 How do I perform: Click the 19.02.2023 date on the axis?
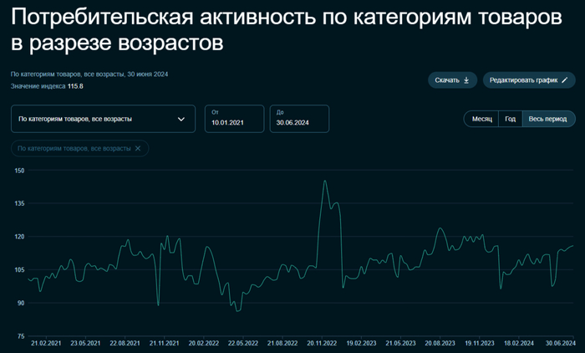(361, 343)
